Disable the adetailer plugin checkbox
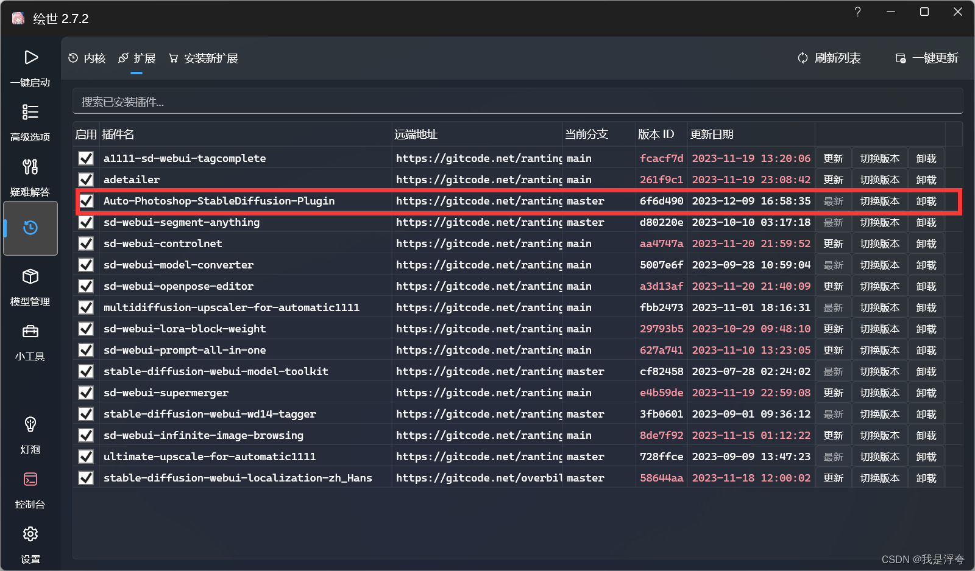Viewport: 975px width, 571px height. coord(85,179)
